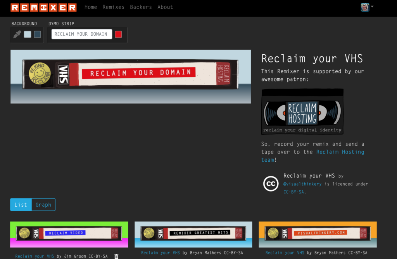
Task: Open the CC-BY-SA licence link
Action: (294, 192)
